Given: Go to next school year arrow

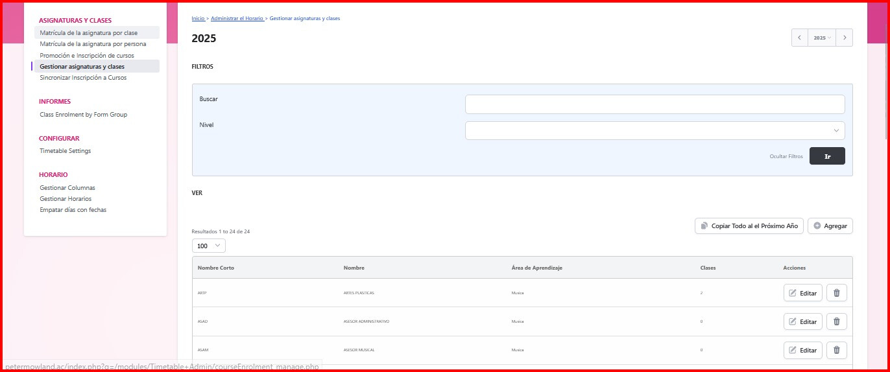Looking at the screenshot, I should (844, 38).
